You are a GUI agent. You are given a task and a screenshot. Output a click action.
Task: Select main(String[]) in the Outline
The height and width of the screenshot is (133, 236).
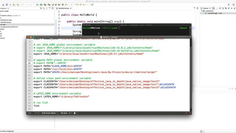click(x=215, y=13)
